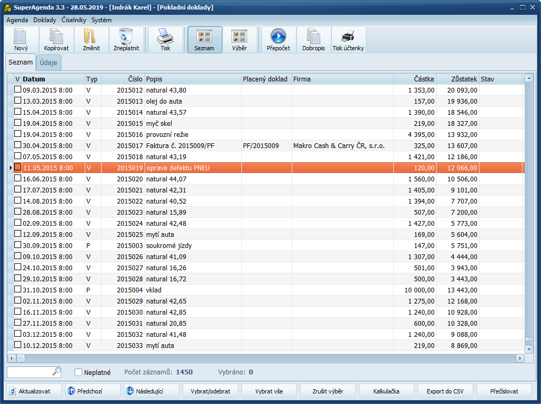541x404 pixels.
Task: Select date 10.12.2015 8:00 cell
Action: tap(53, 345)
